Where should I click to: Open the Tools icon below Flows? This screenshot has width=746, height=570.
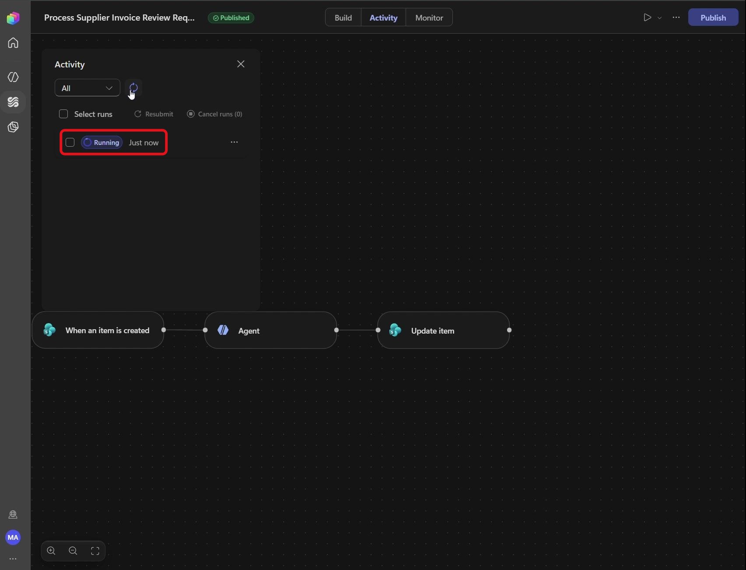coord(13,127)
